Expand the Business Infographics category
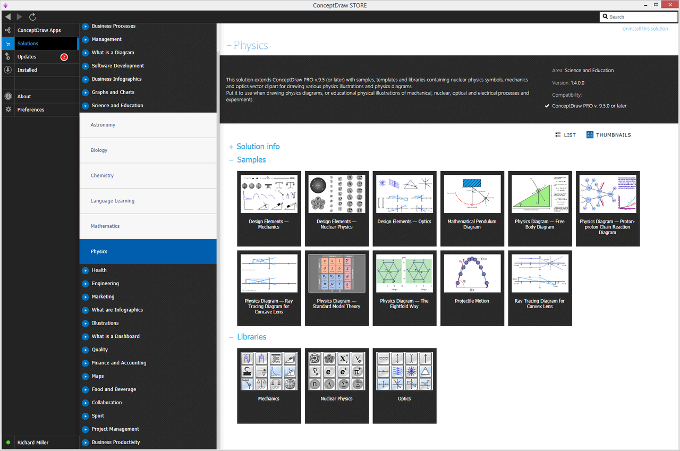This screenshot has height=451, width=680. click(x=86, y=79)
